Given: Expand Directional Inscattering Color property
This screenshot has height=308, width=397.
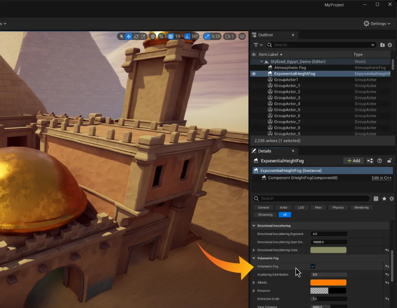Looking at the screenshot, I should point(254,250).
